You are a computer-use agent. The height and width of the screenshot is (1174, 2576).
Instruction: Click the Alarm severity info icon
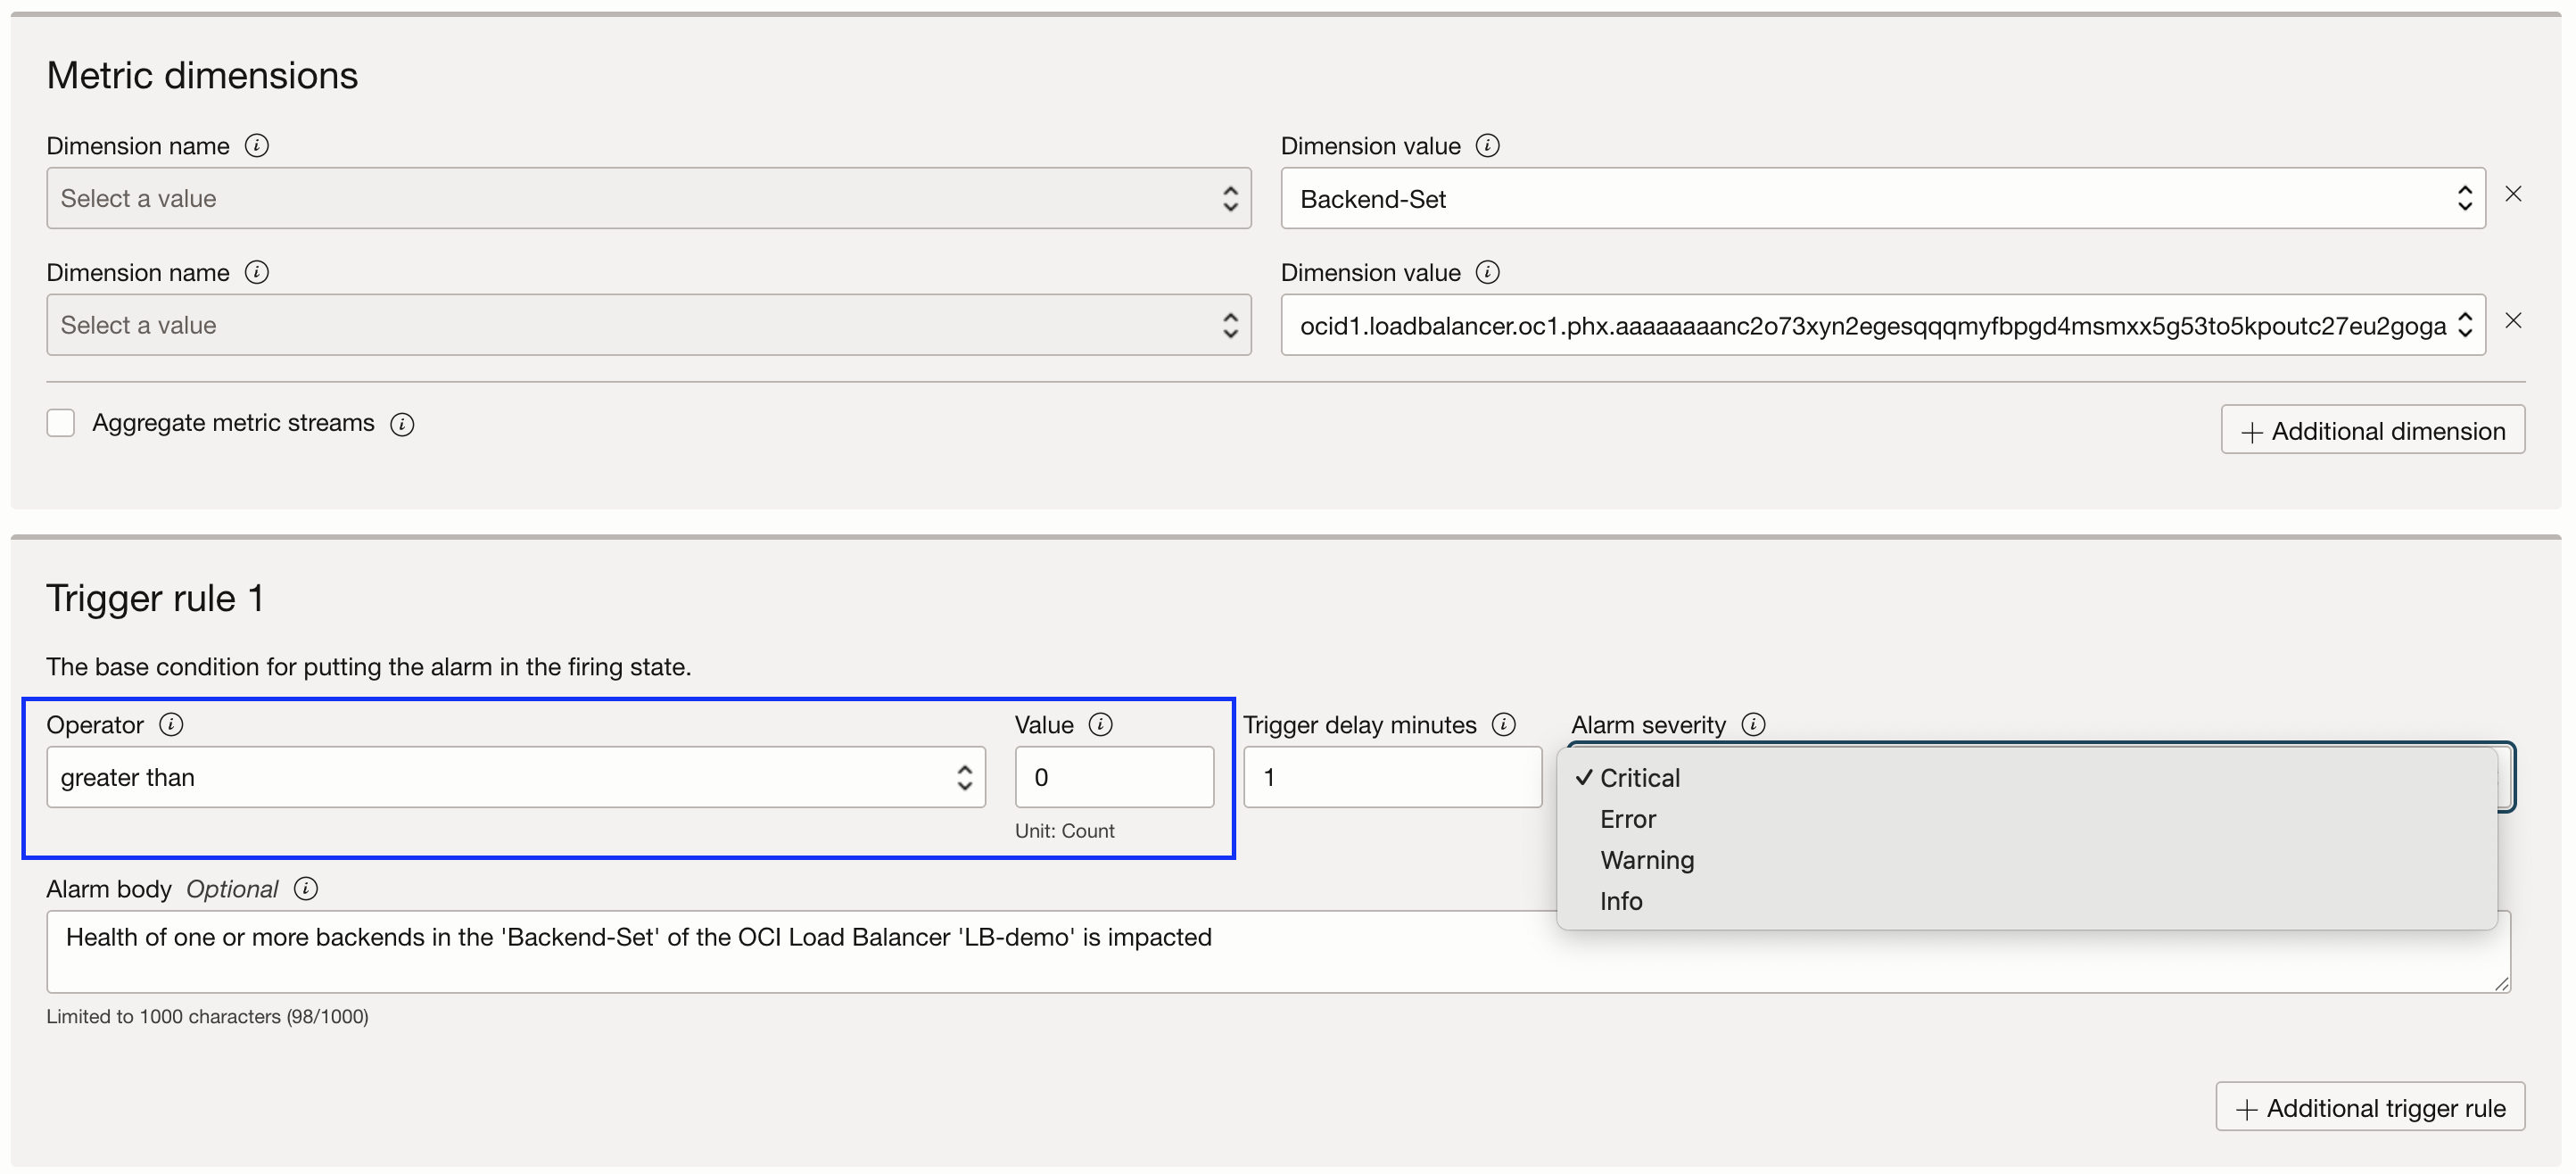(x=1753, y=725)
